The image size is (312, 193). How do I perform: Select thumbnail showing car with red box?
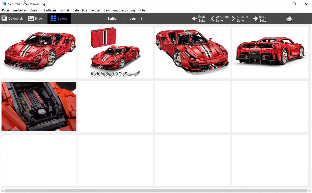coord(115,52)
